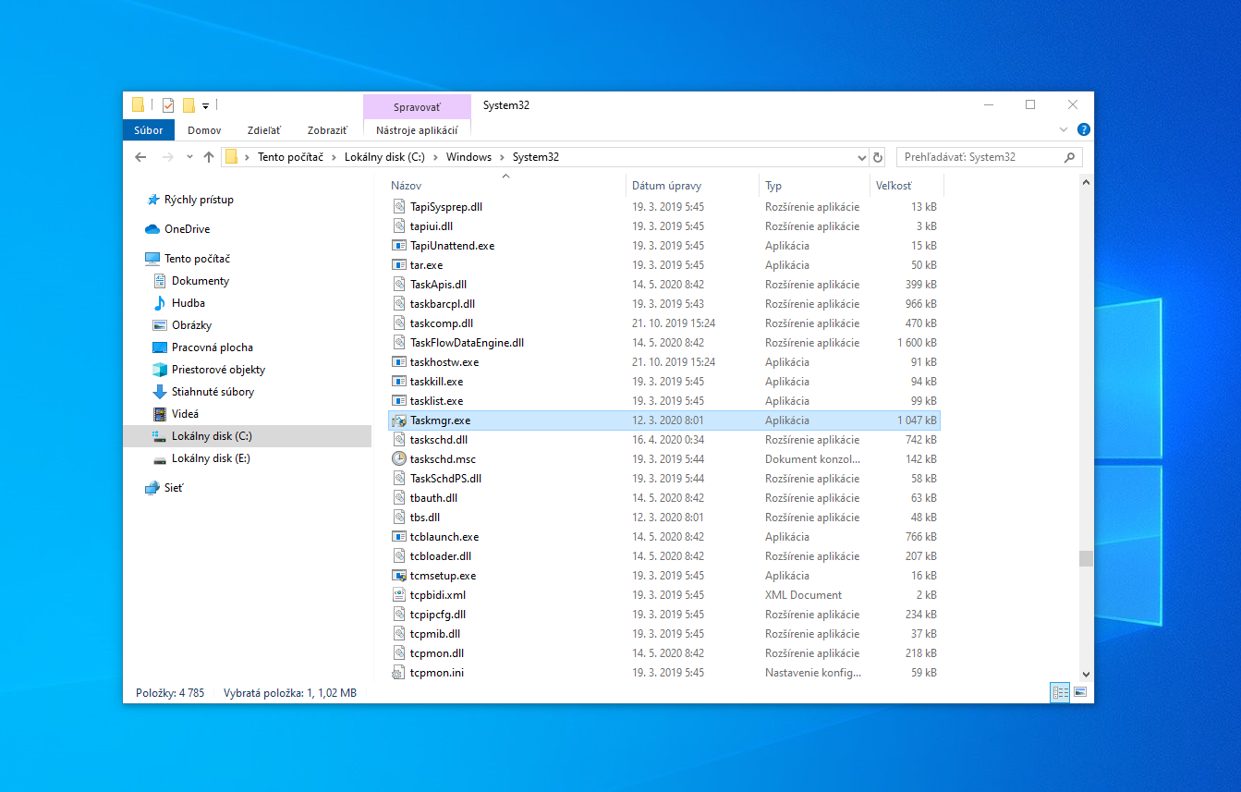Image resolution: width=1241 pixels, height=792 pixels.
Task: Open the Nástroje aplikácií tab
Action: click(417, 130)
